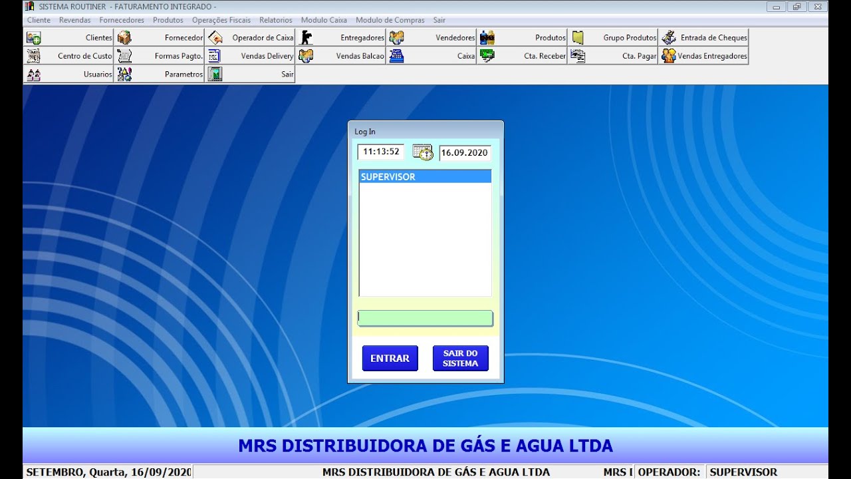851x479 pixels.
Task: Open the Revendas menu
Action: (75, 20)
